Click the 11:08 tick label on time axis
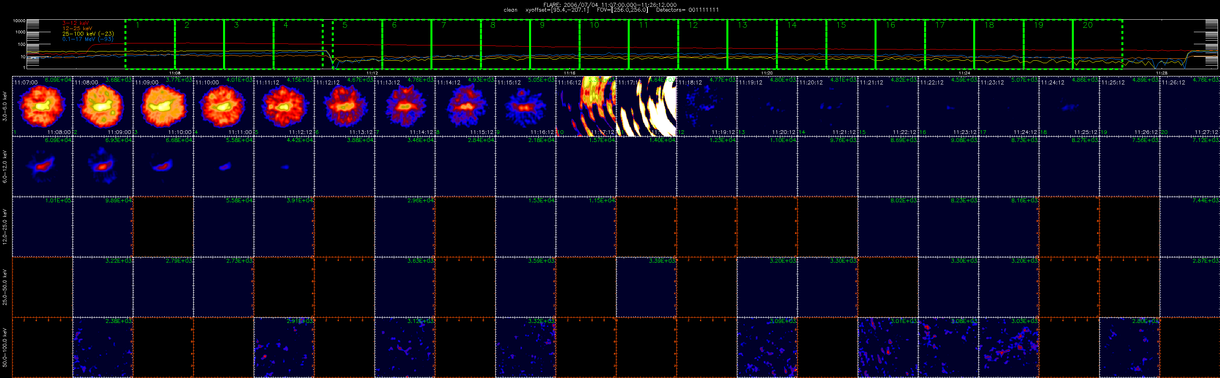 pyautogui.click(x=175, y=73)
